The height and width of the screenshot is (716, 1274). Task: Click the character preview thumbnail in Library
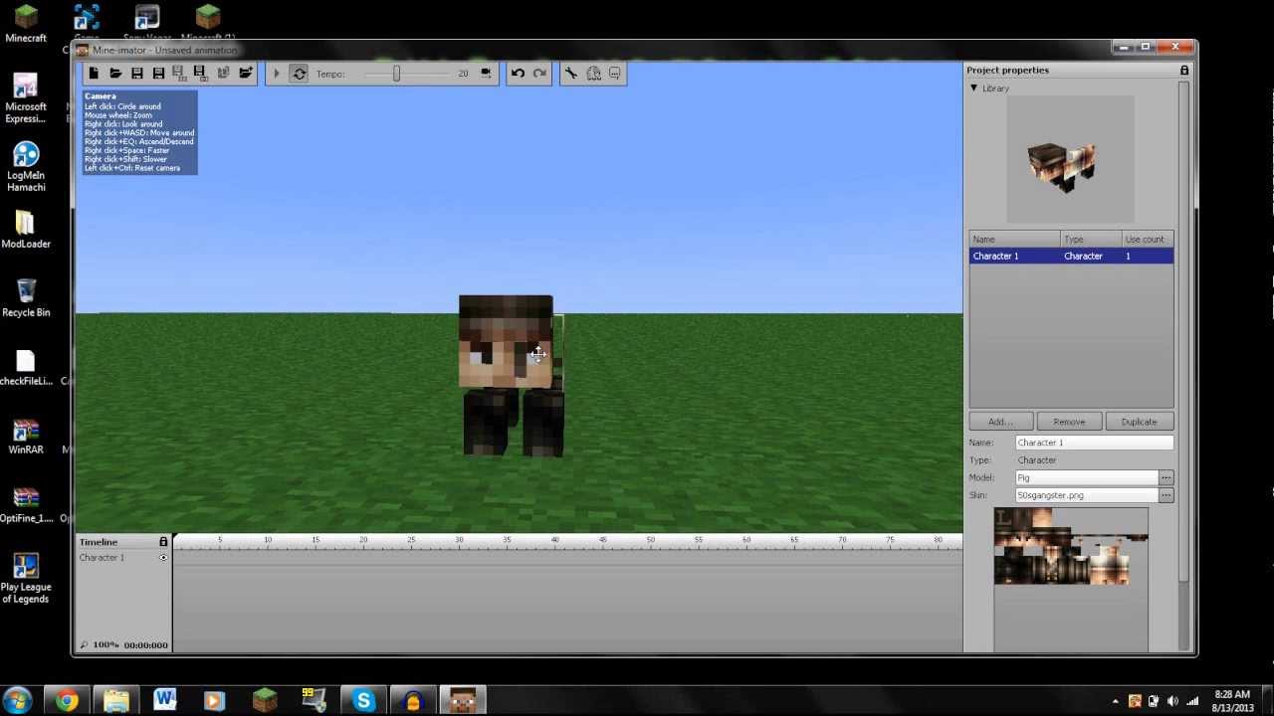[x=1070, y=159]
